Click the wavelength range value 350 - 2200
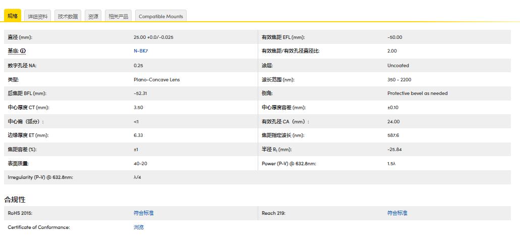This screenshot has height=243, width=520. pos(399,79)
